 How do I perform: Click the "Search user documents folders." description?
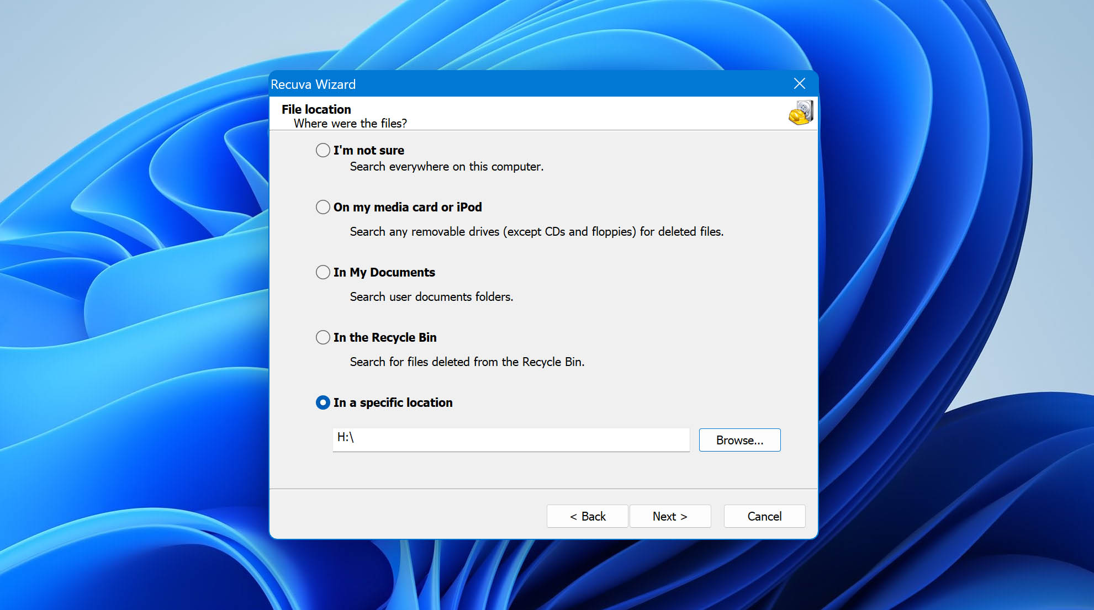[x=431, y=297]
